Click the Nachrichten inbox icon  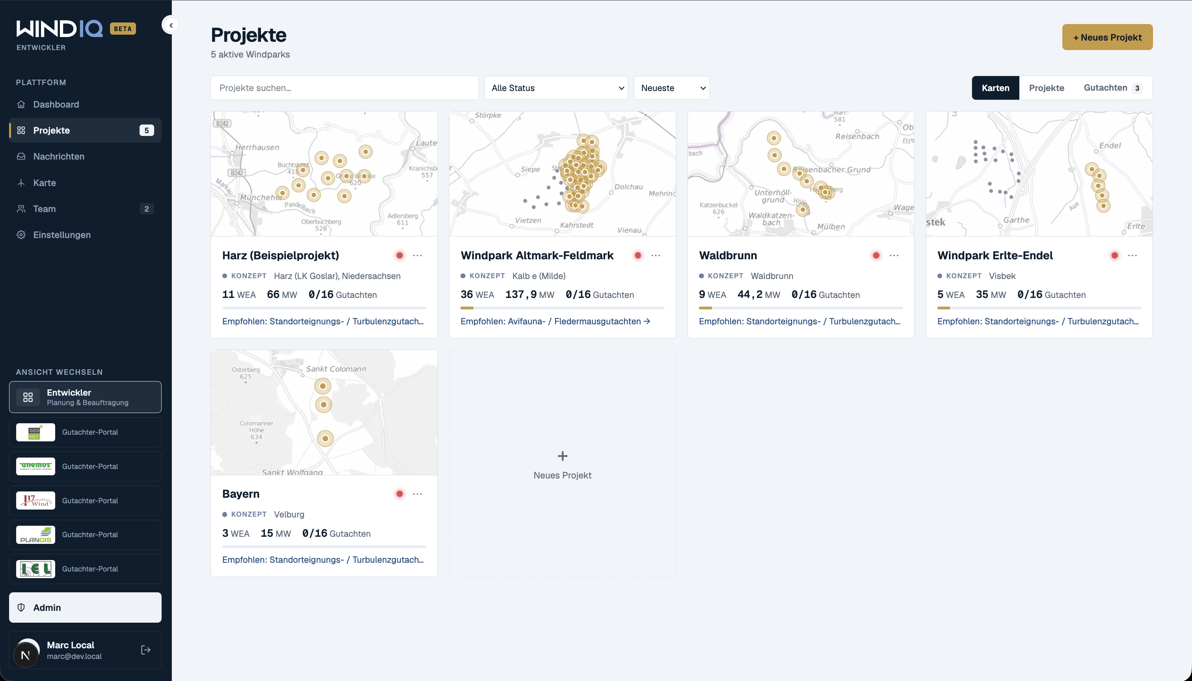[x=21, y=156]
